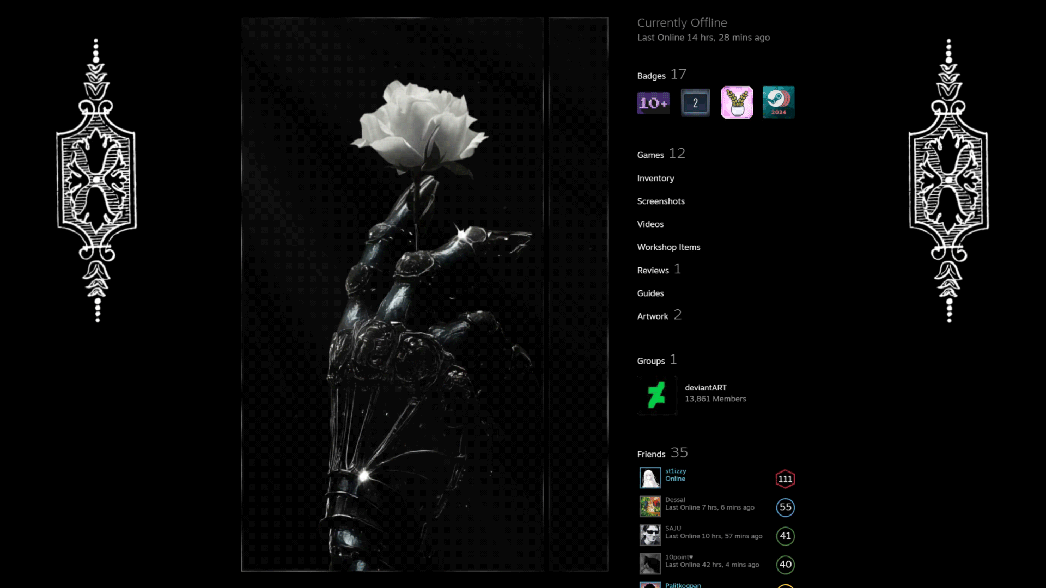The width and height of the screenshot is (1046, 588).
Task: Open the Screenshots link
Action: click(661, 201)
